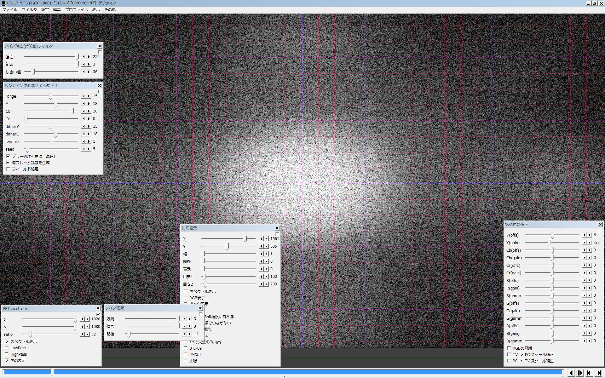Decrease the Y(gain) value in the color correction panel
This screenshot has height=378, width=605.
(x=585, y=243)
